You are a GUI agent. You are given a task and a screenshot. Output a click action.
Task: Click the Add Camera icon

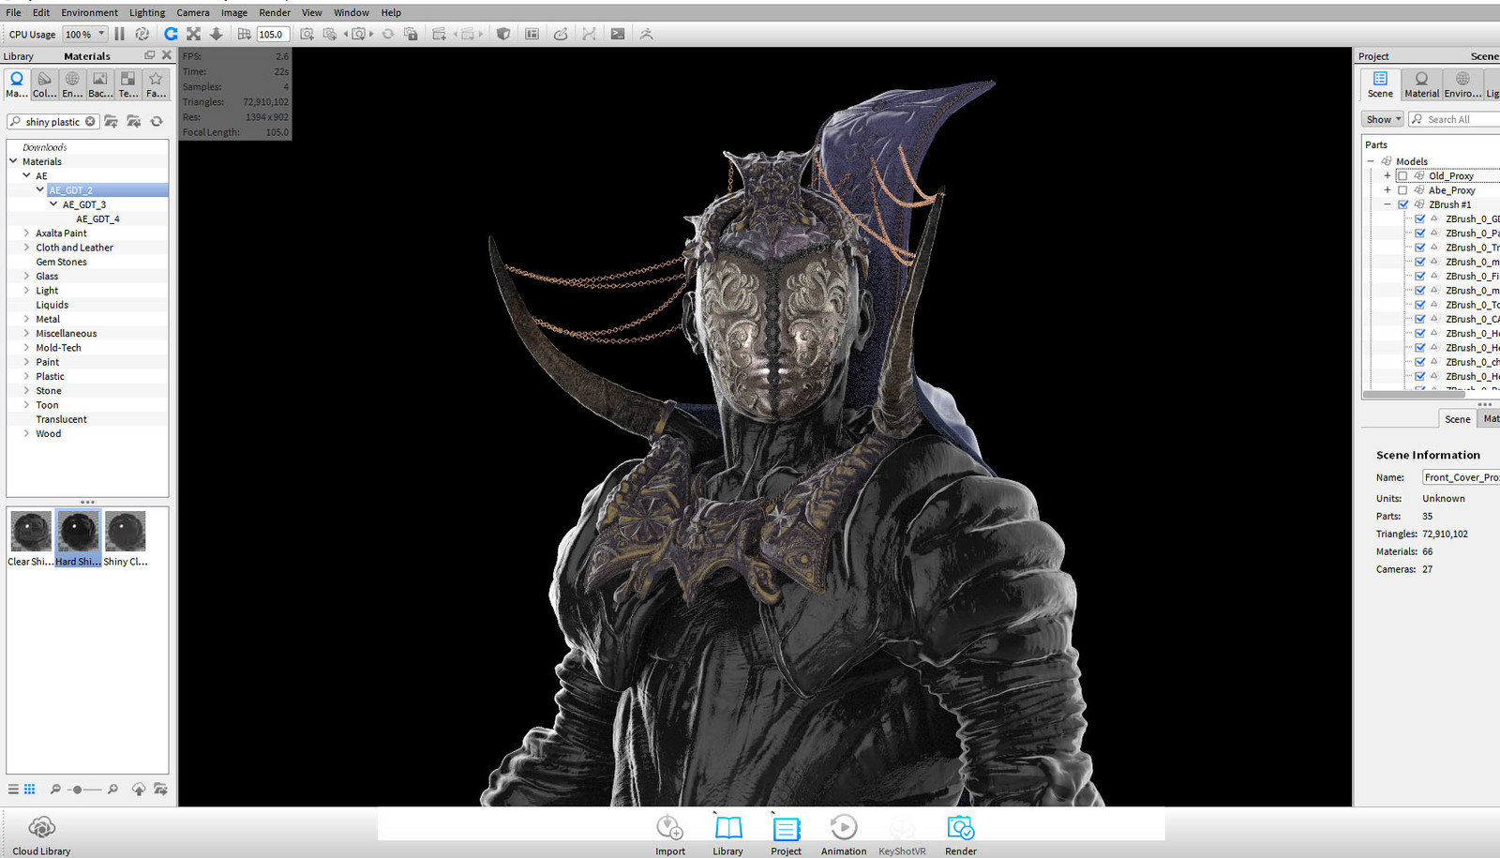307,34
